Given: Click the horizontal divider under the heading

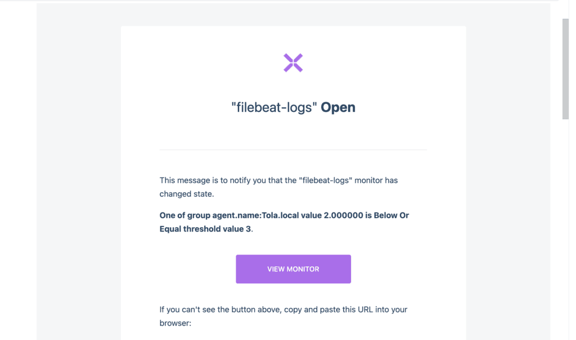Looking at the screenshot, I should tap(293, 150).
